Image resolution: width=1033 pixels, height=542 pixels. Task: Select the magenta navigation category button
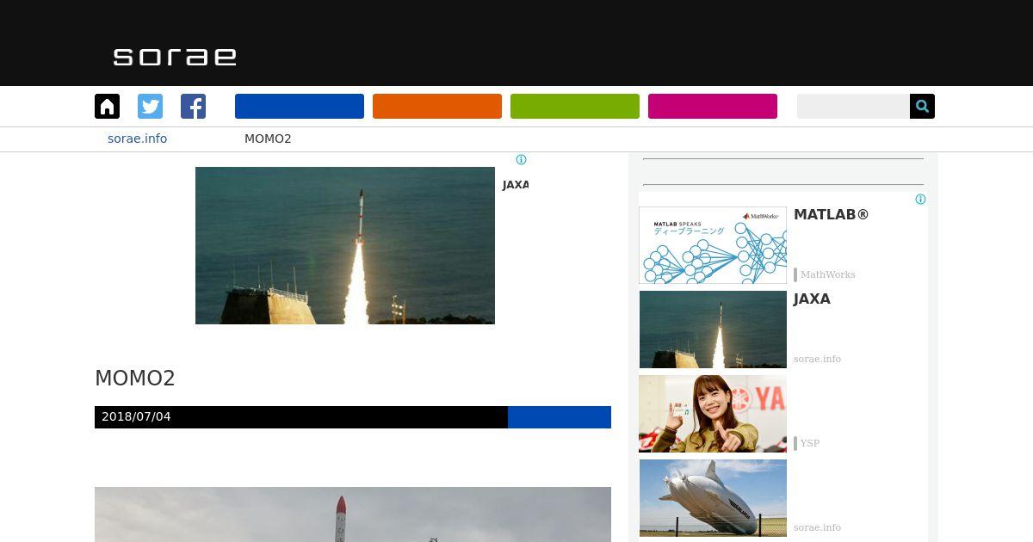tap(713, 107)
